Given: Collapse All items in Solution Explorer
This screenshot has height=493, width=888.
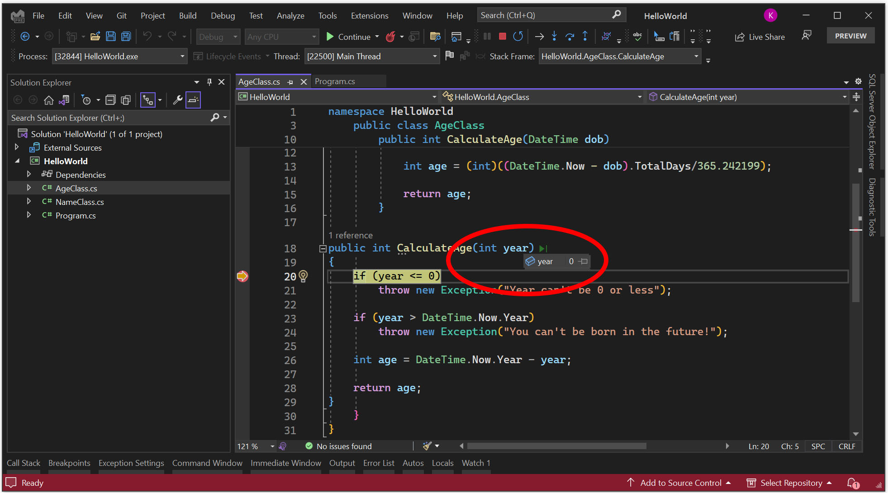Looking at the screenshot, I should (110, 100).
